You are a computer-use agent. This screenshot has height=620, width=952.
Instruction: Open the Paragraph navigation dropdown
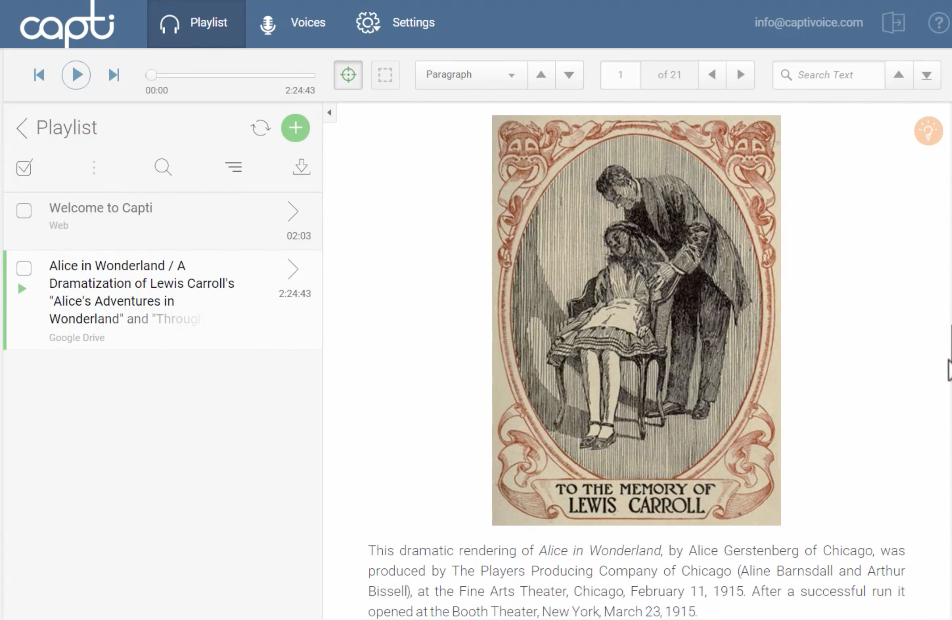tap(471, 75)
